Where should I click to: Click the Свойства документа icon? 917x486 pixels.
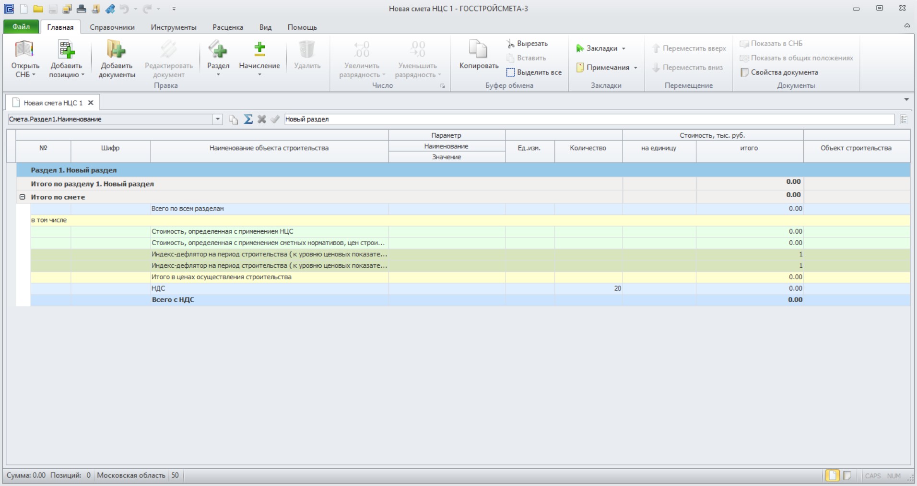tap(744, 72)
